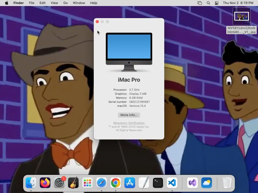Open the Apple menu

click(7, 3)
